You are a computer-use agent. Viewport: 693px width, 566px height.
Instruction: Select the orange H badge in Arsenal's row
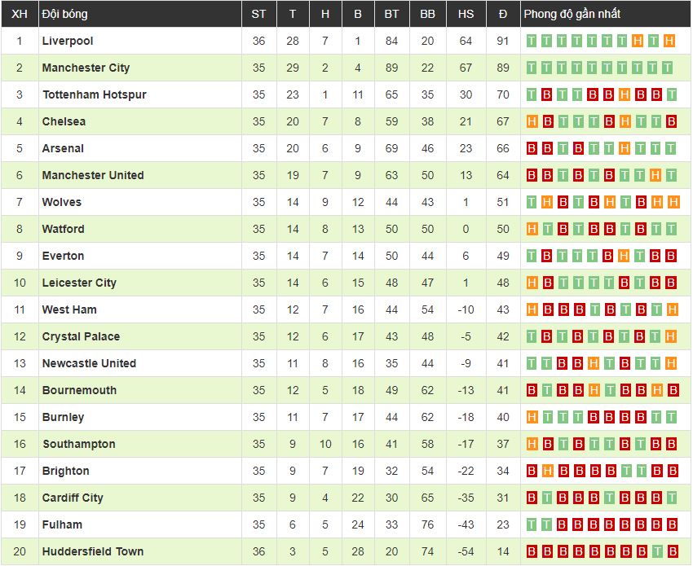(x=624, y=148)
